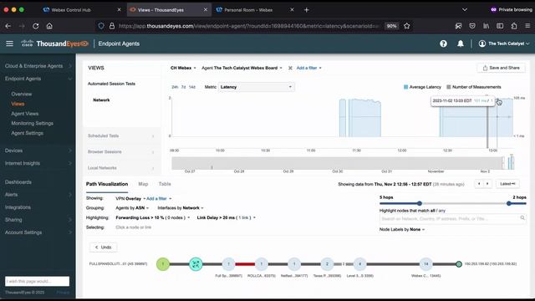Focus the 'I wish this page would' field
This screenshot has width=535, height=301.
[37, 281]
